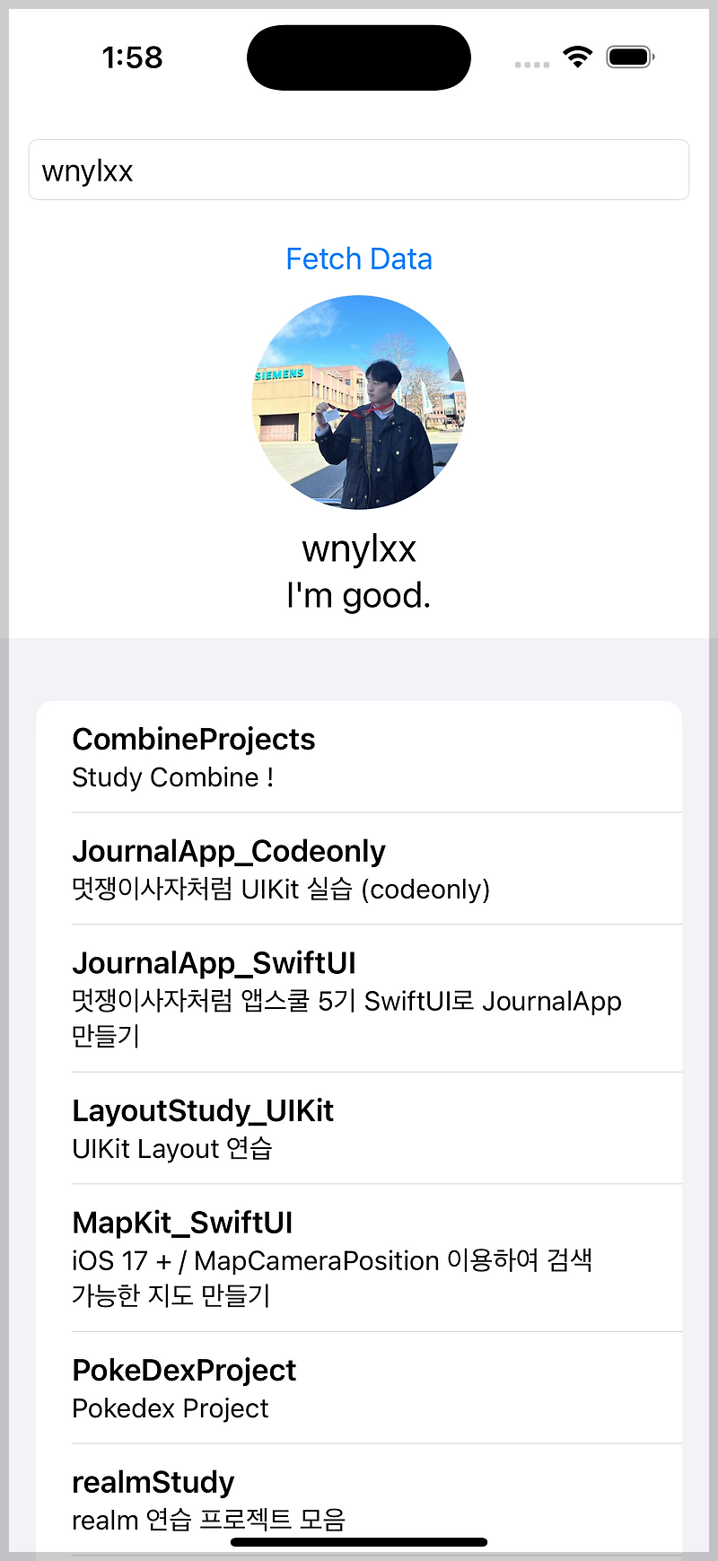Tap the Dynamic Island at top
The height and width of the screenshot is (1561, 718).
[359, 57]
